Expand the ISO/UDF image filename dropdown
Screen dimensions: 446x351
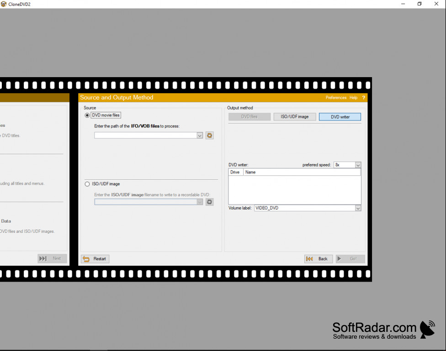200,202
